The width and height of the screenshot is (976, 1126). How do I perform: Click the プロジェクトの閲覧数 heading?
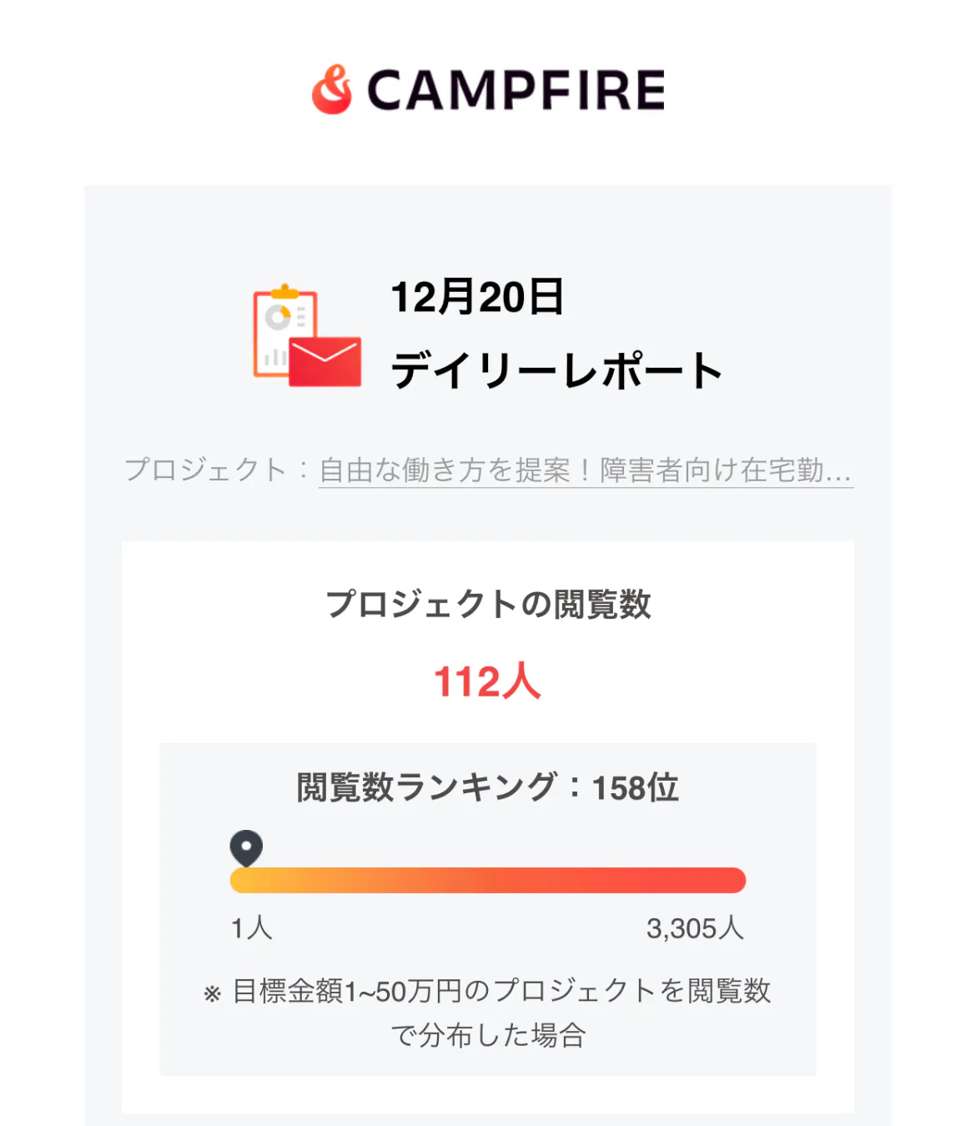tap(488, 604)
